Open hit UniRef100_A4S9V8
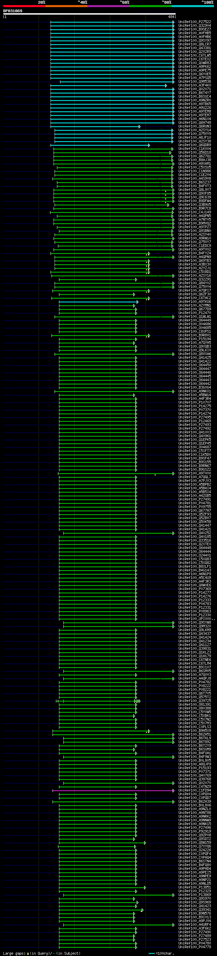 click(194, 179)
